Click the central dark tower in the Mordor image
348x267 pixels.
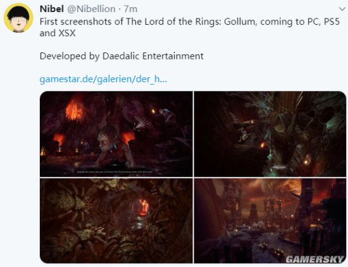pos(253,212)
